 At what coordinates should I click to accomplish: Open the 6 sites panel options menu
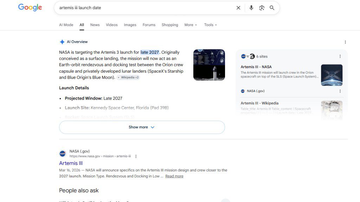(340, 56)
